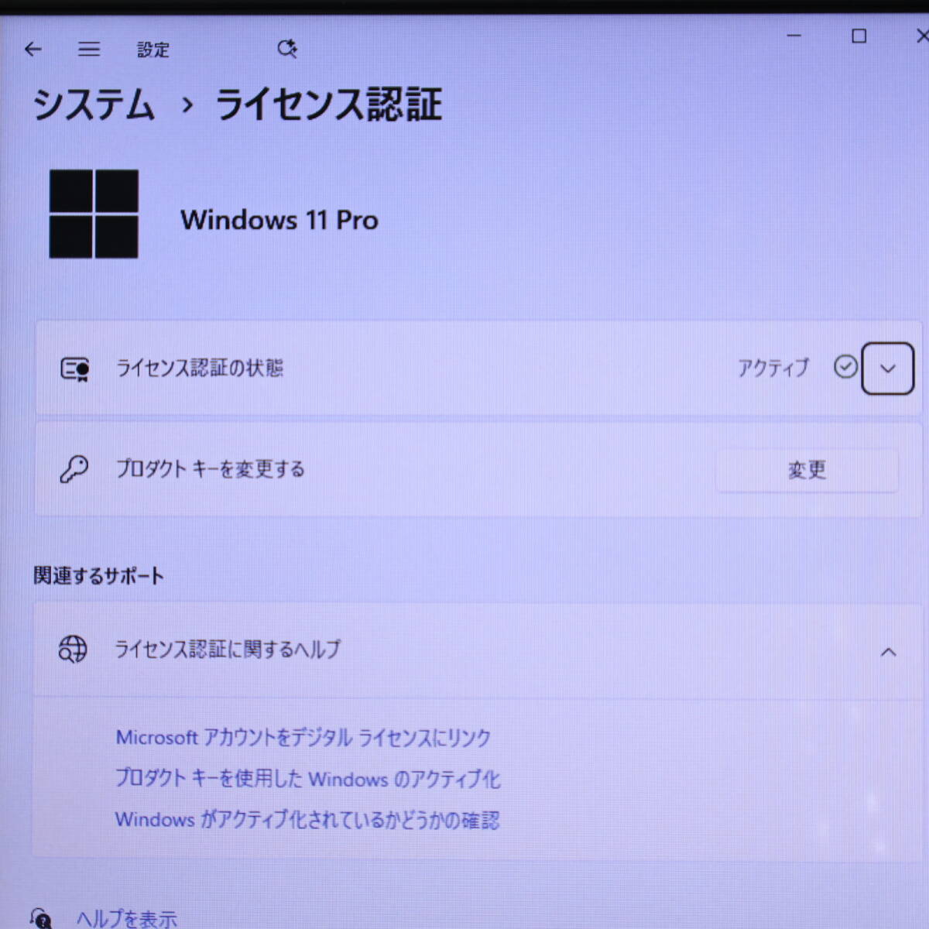This screenshot has width=929, height=929.
Task: Minimize the Settings window
Action: [794, 36]
